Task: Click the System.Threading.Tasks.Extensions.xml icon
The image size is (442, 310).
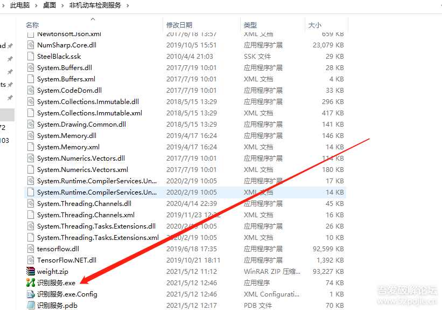Action: [x=31, y=237]
